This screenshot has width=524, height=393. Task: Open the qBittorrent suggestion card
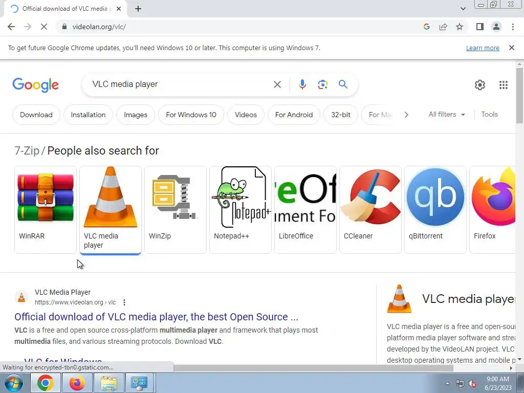(x=435, y=209)
